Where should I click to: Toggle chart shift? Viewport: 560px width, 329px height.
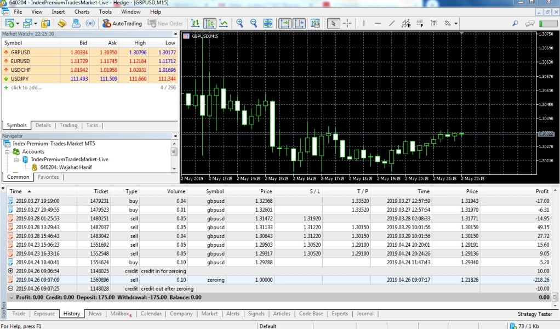pyautogui.click(x=299, y=24)
